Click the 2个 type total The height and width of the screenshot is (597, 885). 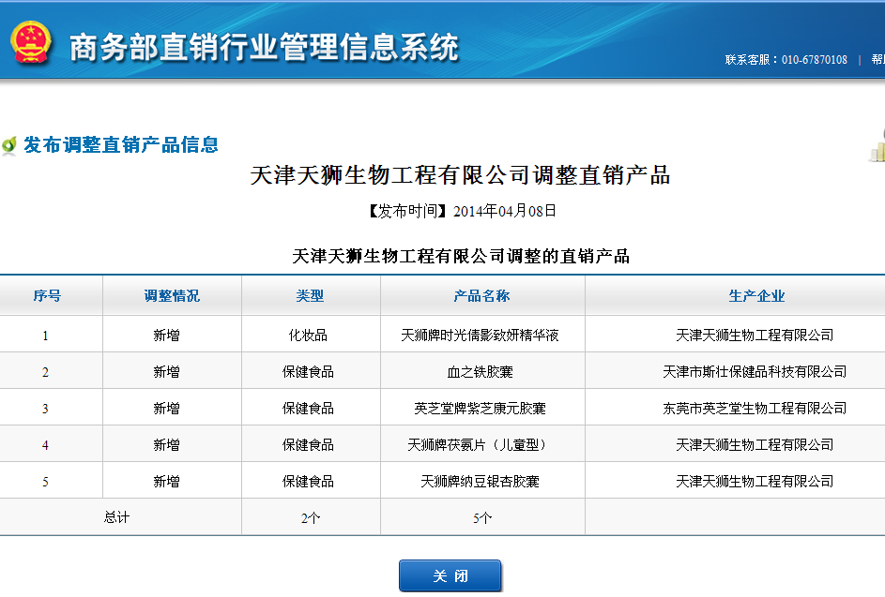coord(311,518)
